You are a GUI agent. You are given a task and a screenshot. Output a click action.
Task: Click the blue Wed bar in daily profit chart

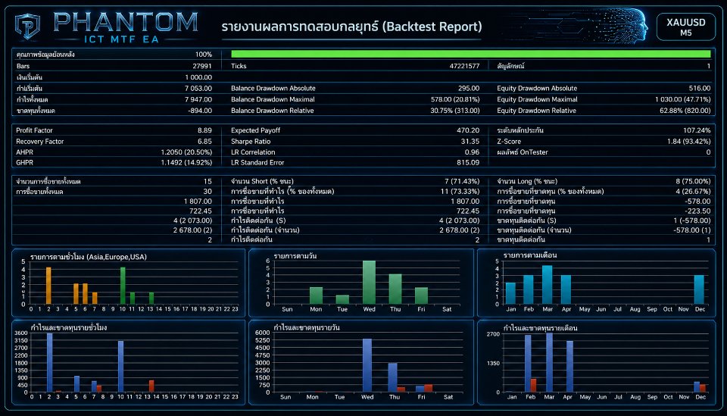tap(367, 365)
